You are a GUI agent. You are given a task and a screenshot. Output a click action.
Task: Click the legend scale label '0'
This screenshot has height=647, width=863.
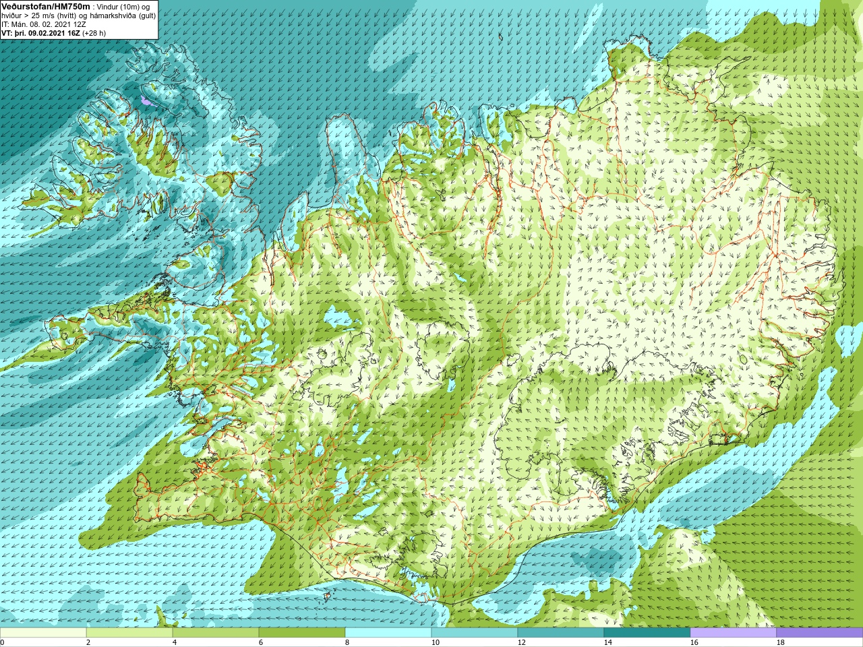point(2,642)
